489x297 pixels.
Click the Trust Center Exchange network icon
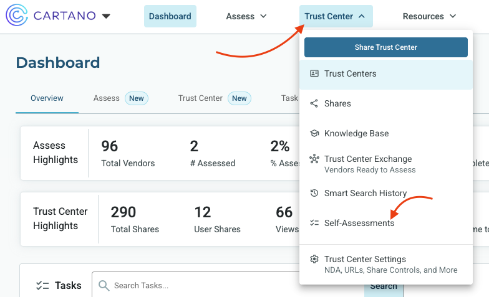coord(314,159)
